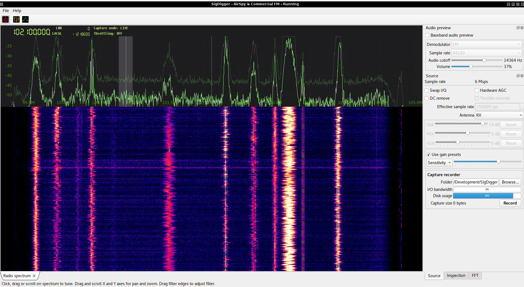Click the Throttling: OFF text
The height and width of the screenshot is (287, 524).
click(x=108, y=34)
